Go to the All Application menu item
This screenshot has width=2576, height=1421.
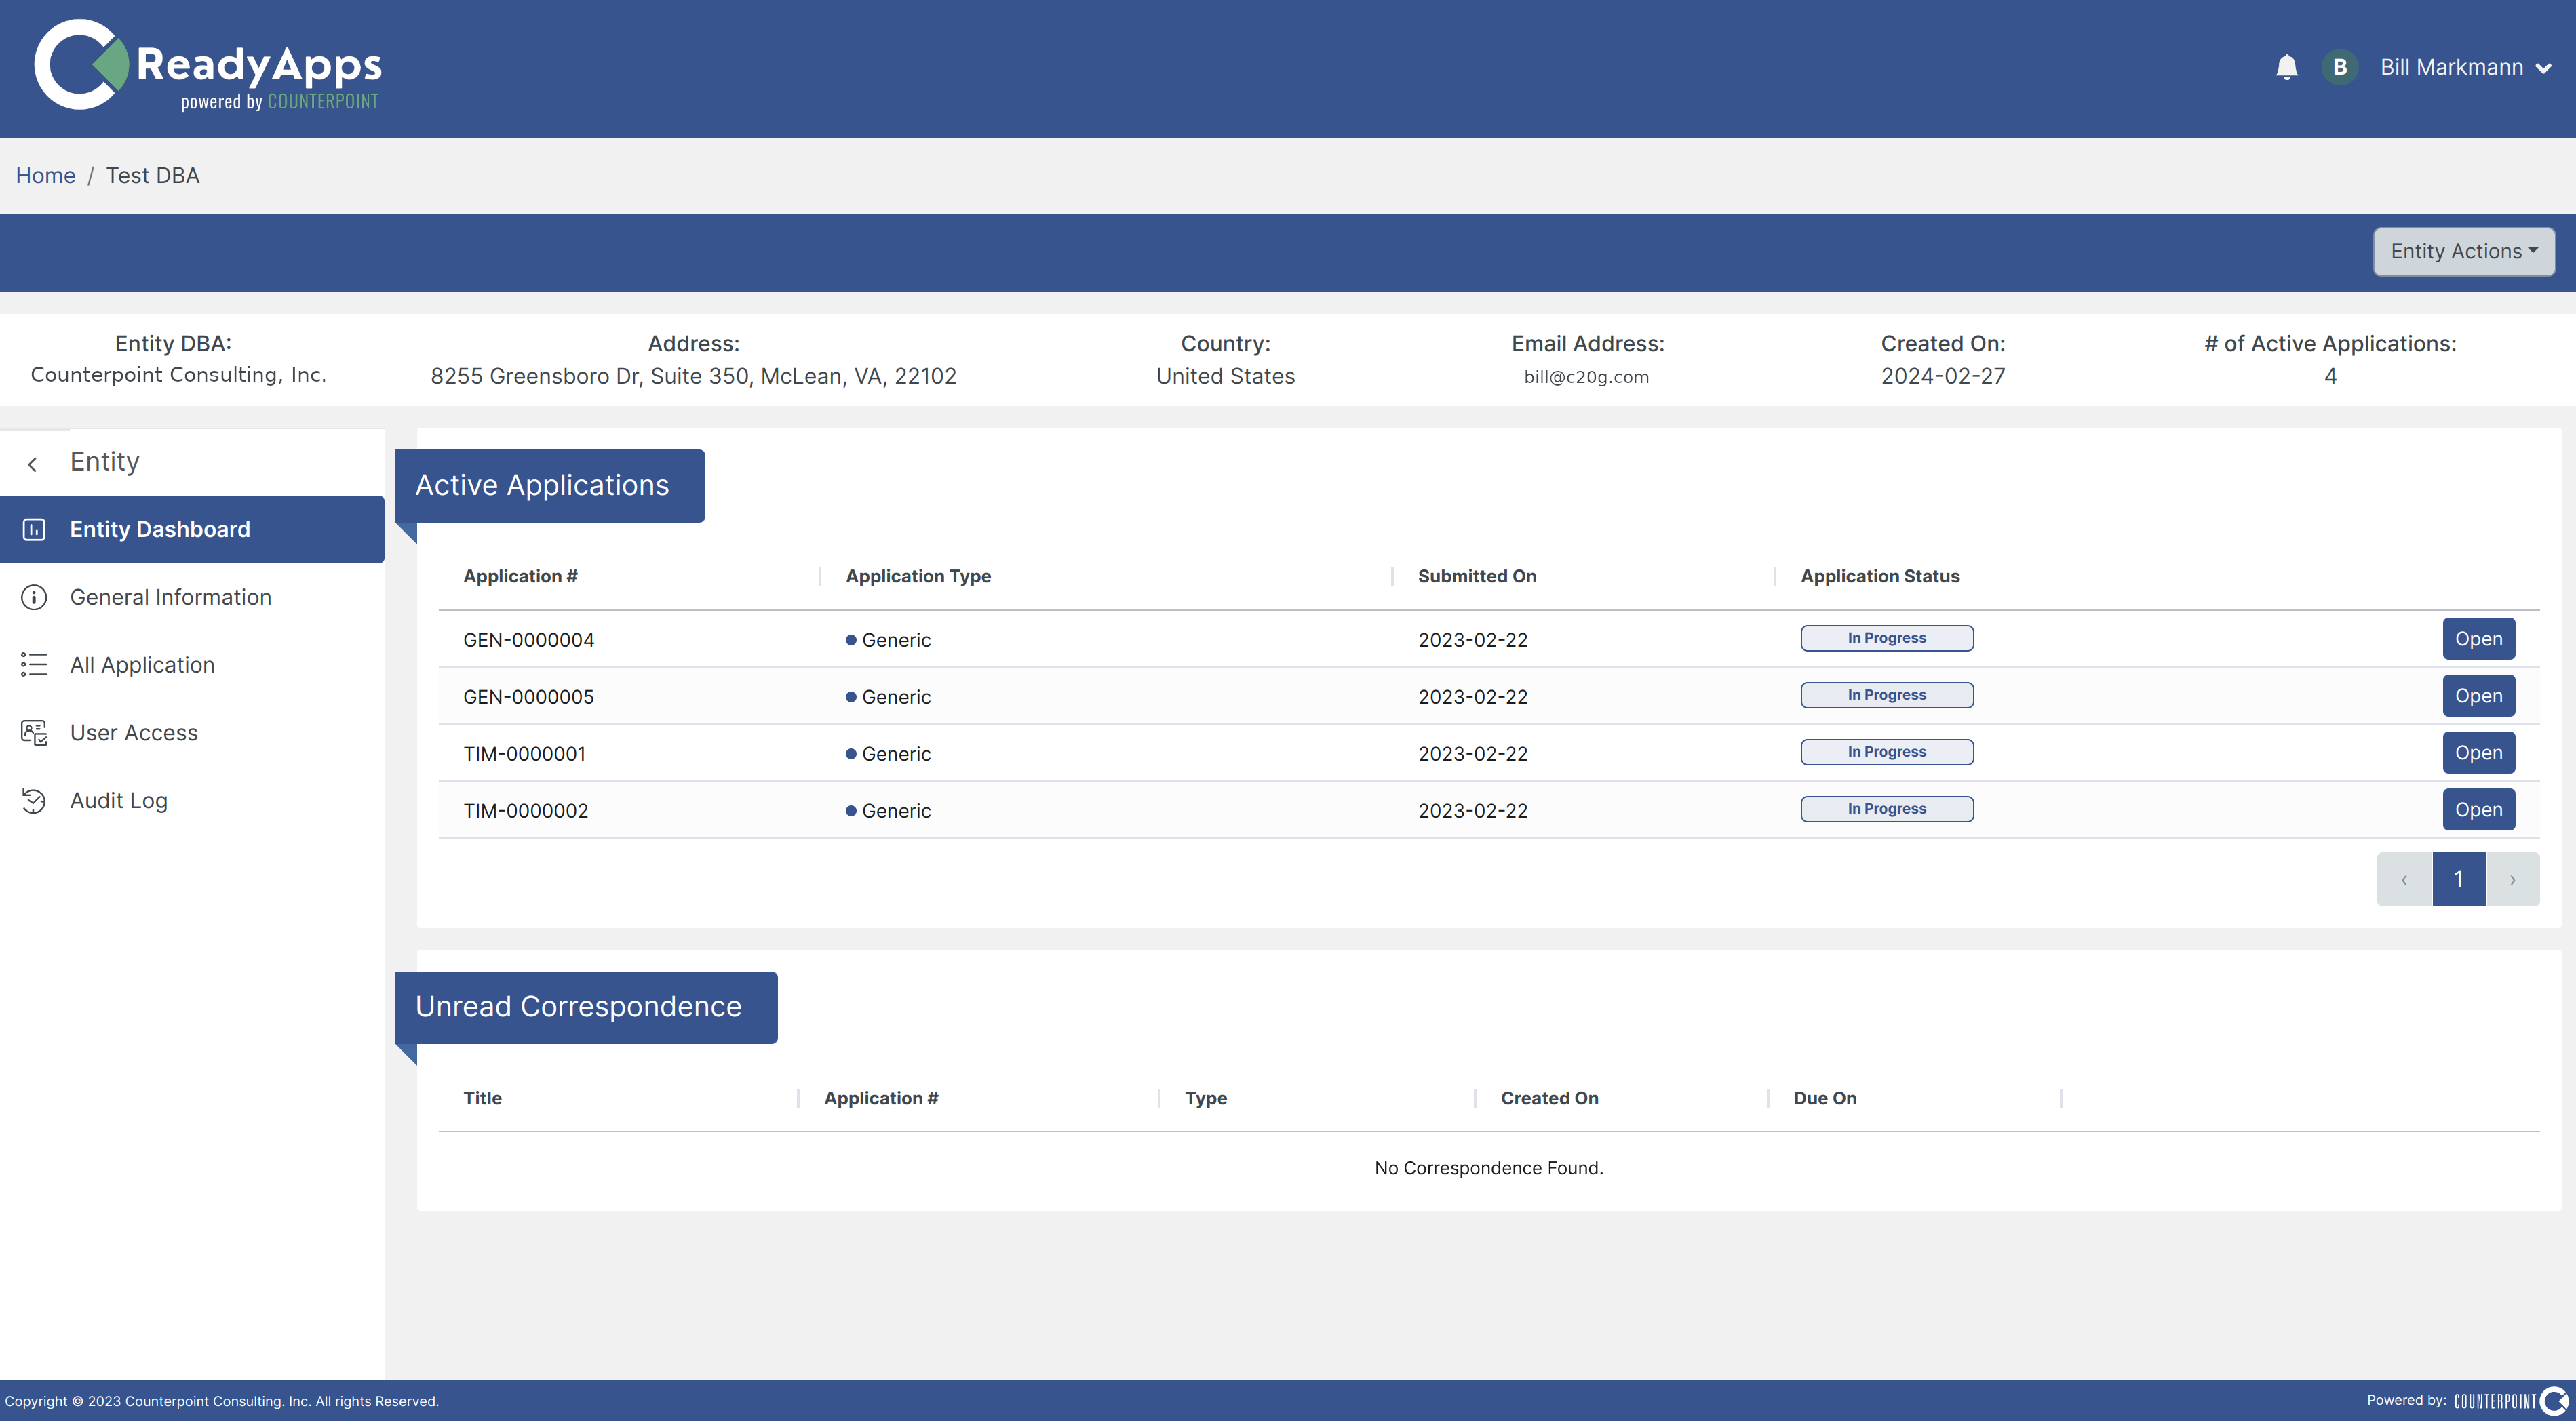click(142, 666)
